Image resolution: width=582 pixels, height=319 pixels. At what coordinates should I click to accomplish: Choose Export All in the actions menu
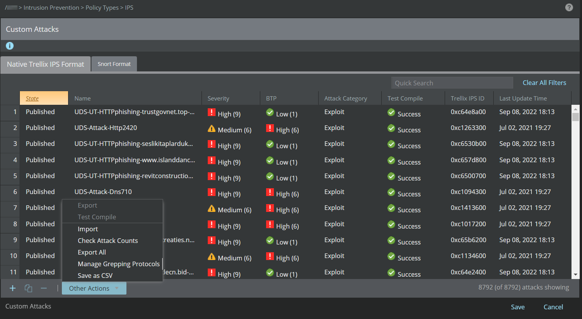(92, 252)
